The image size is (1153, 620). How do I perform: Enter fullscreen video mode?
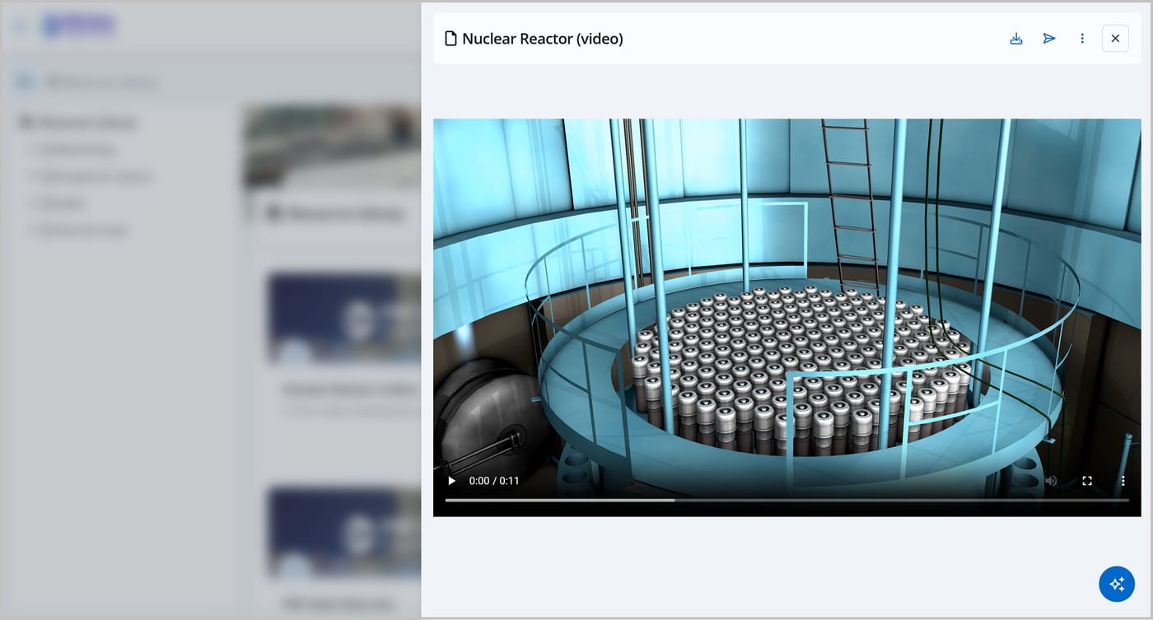(x=1087, y=481)
